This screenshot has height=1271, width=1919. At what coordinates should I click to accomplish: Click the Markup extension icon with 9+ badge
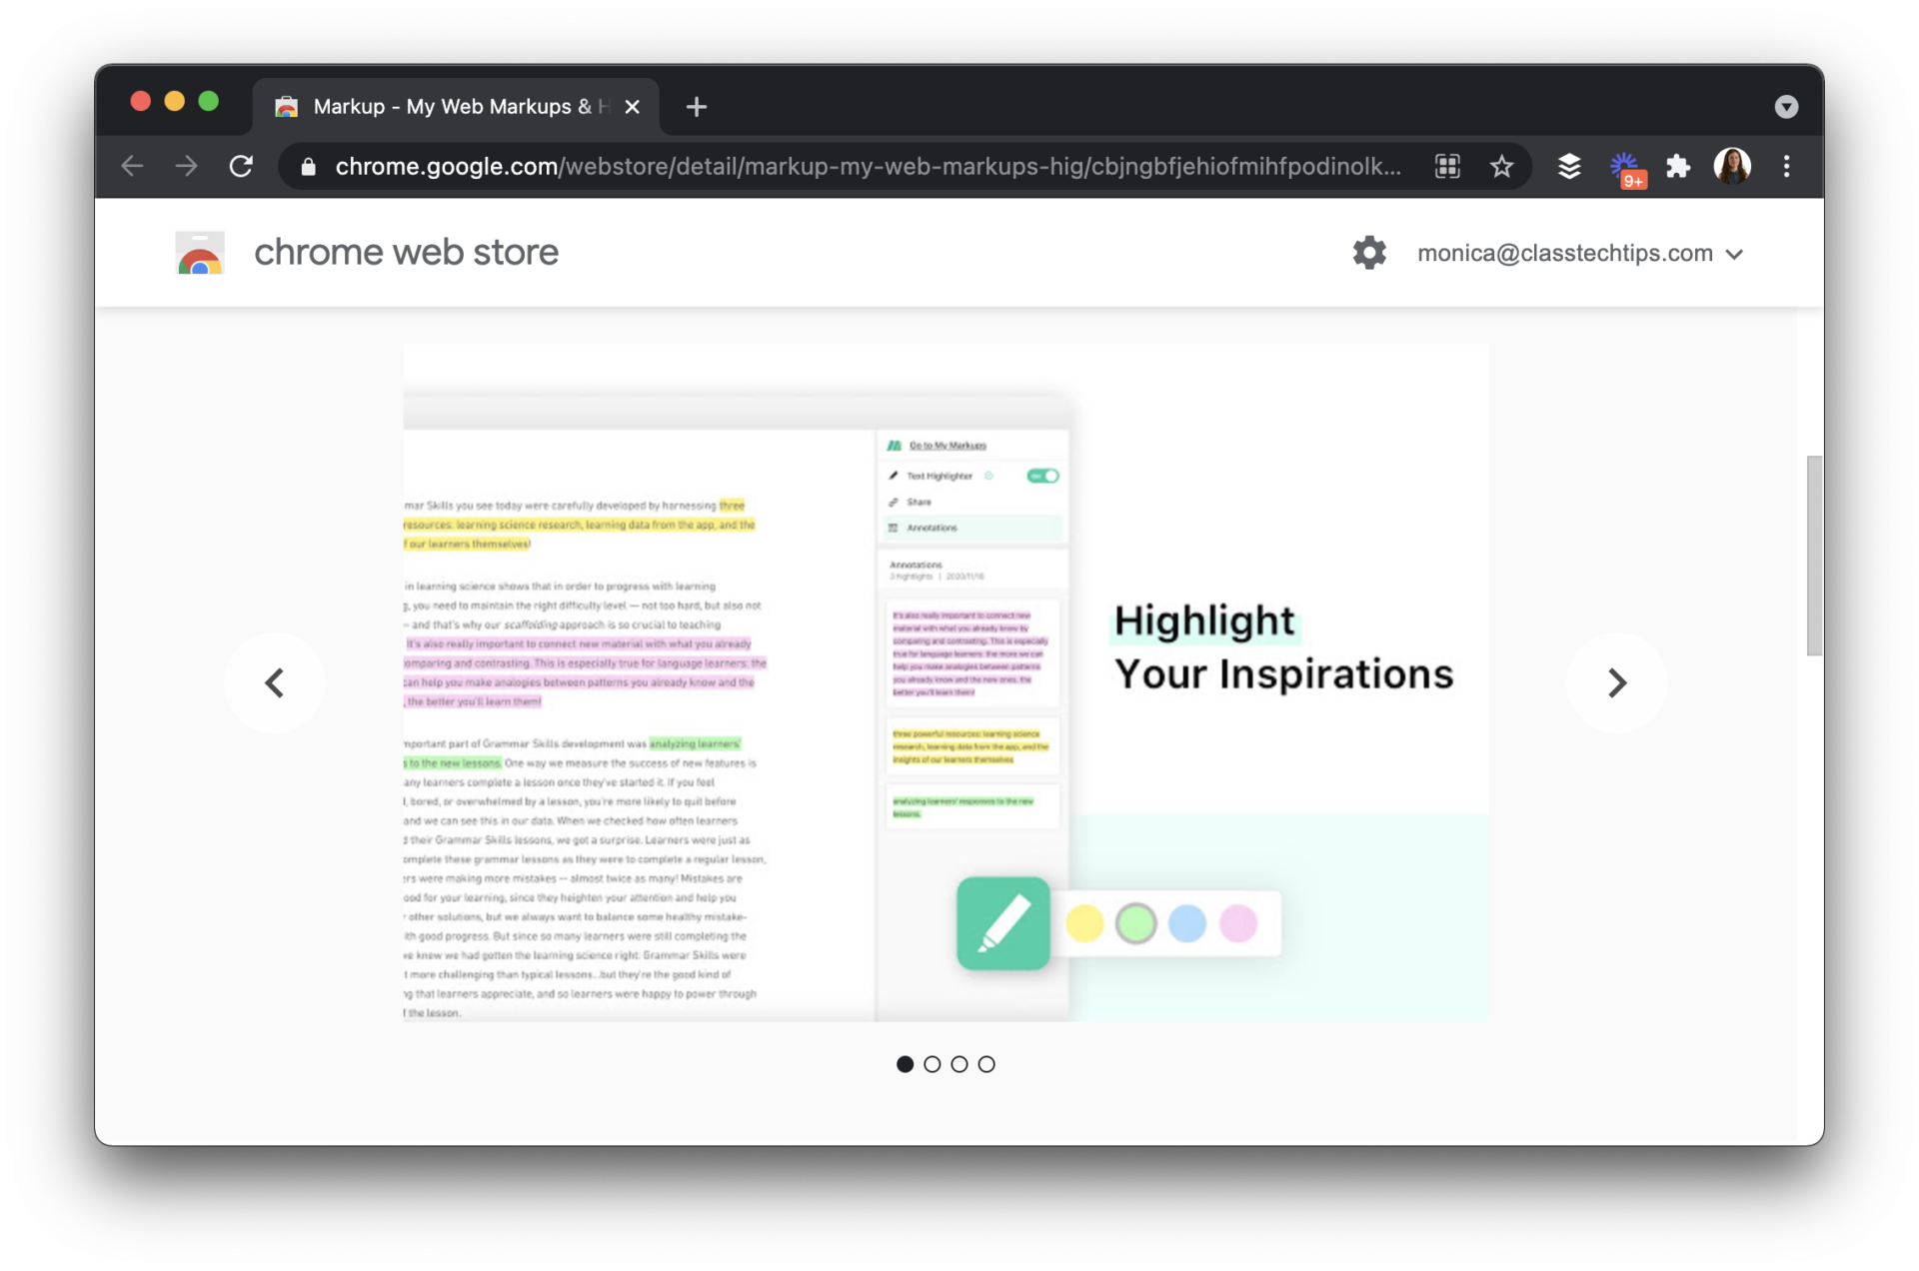point(1624,166)
